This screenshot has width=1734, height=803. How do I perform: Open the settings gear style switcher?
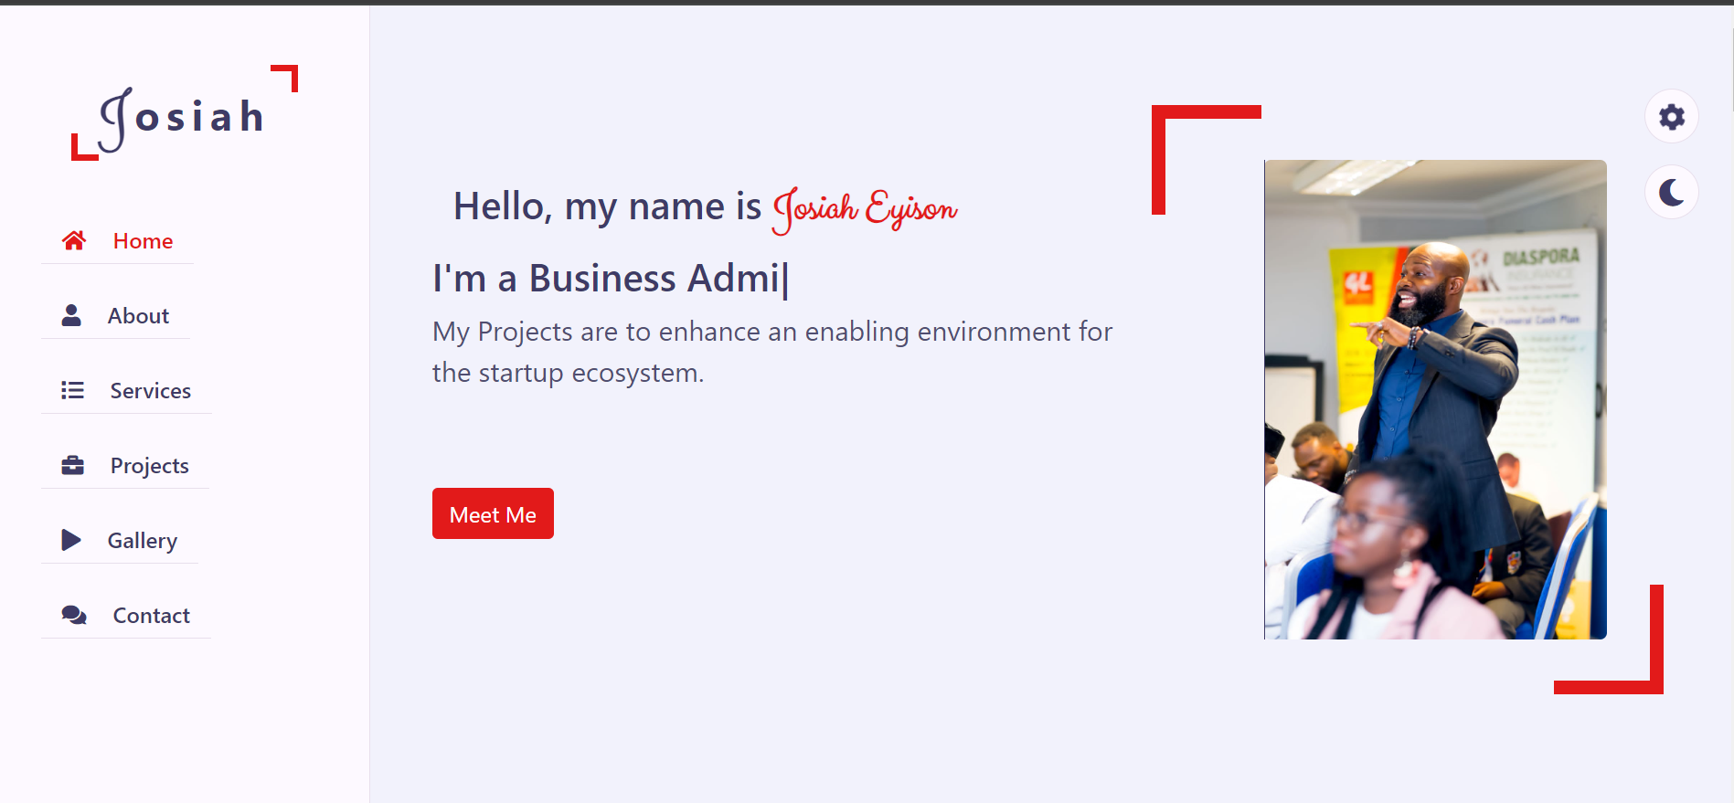1672,117
